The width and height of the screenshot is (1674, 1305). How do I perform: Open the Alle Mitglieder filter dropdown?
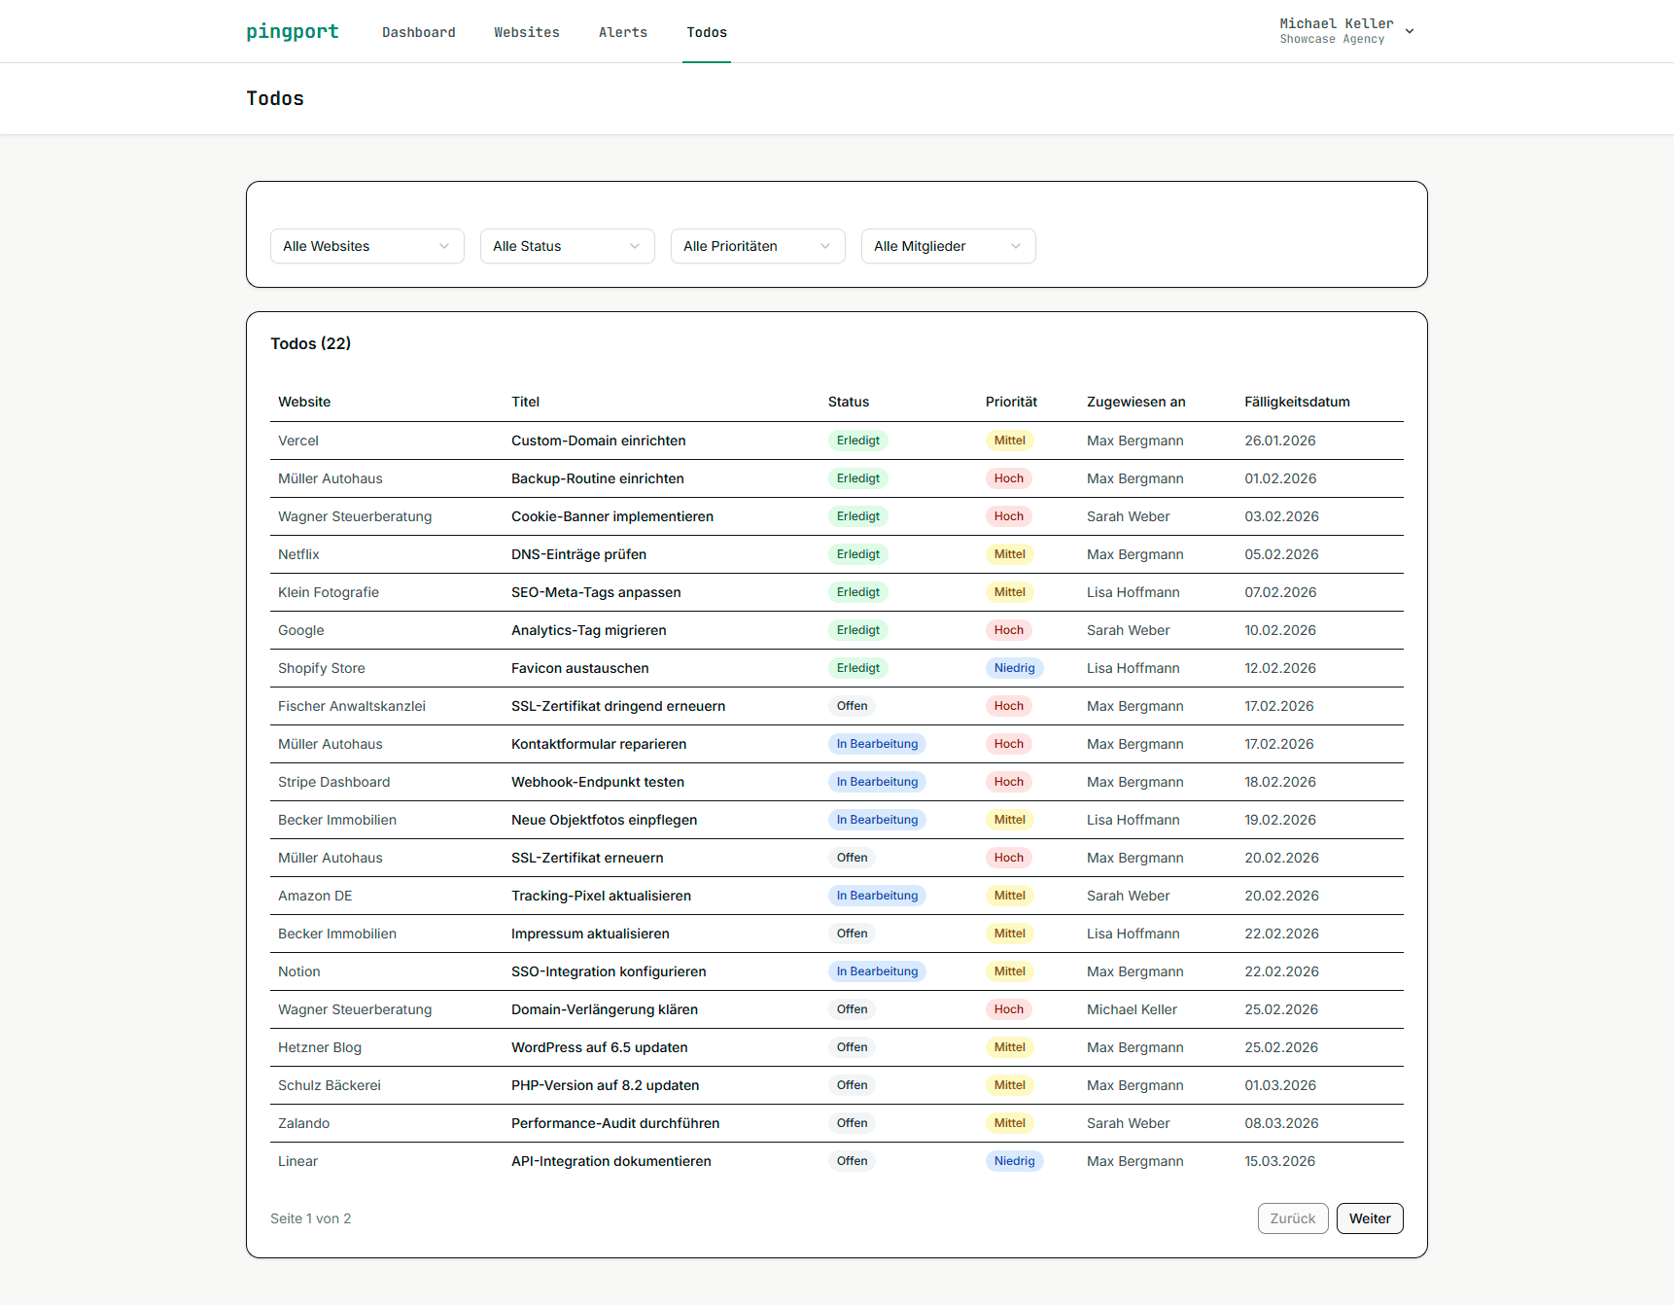pyautogui.click(x=948, y=246)
